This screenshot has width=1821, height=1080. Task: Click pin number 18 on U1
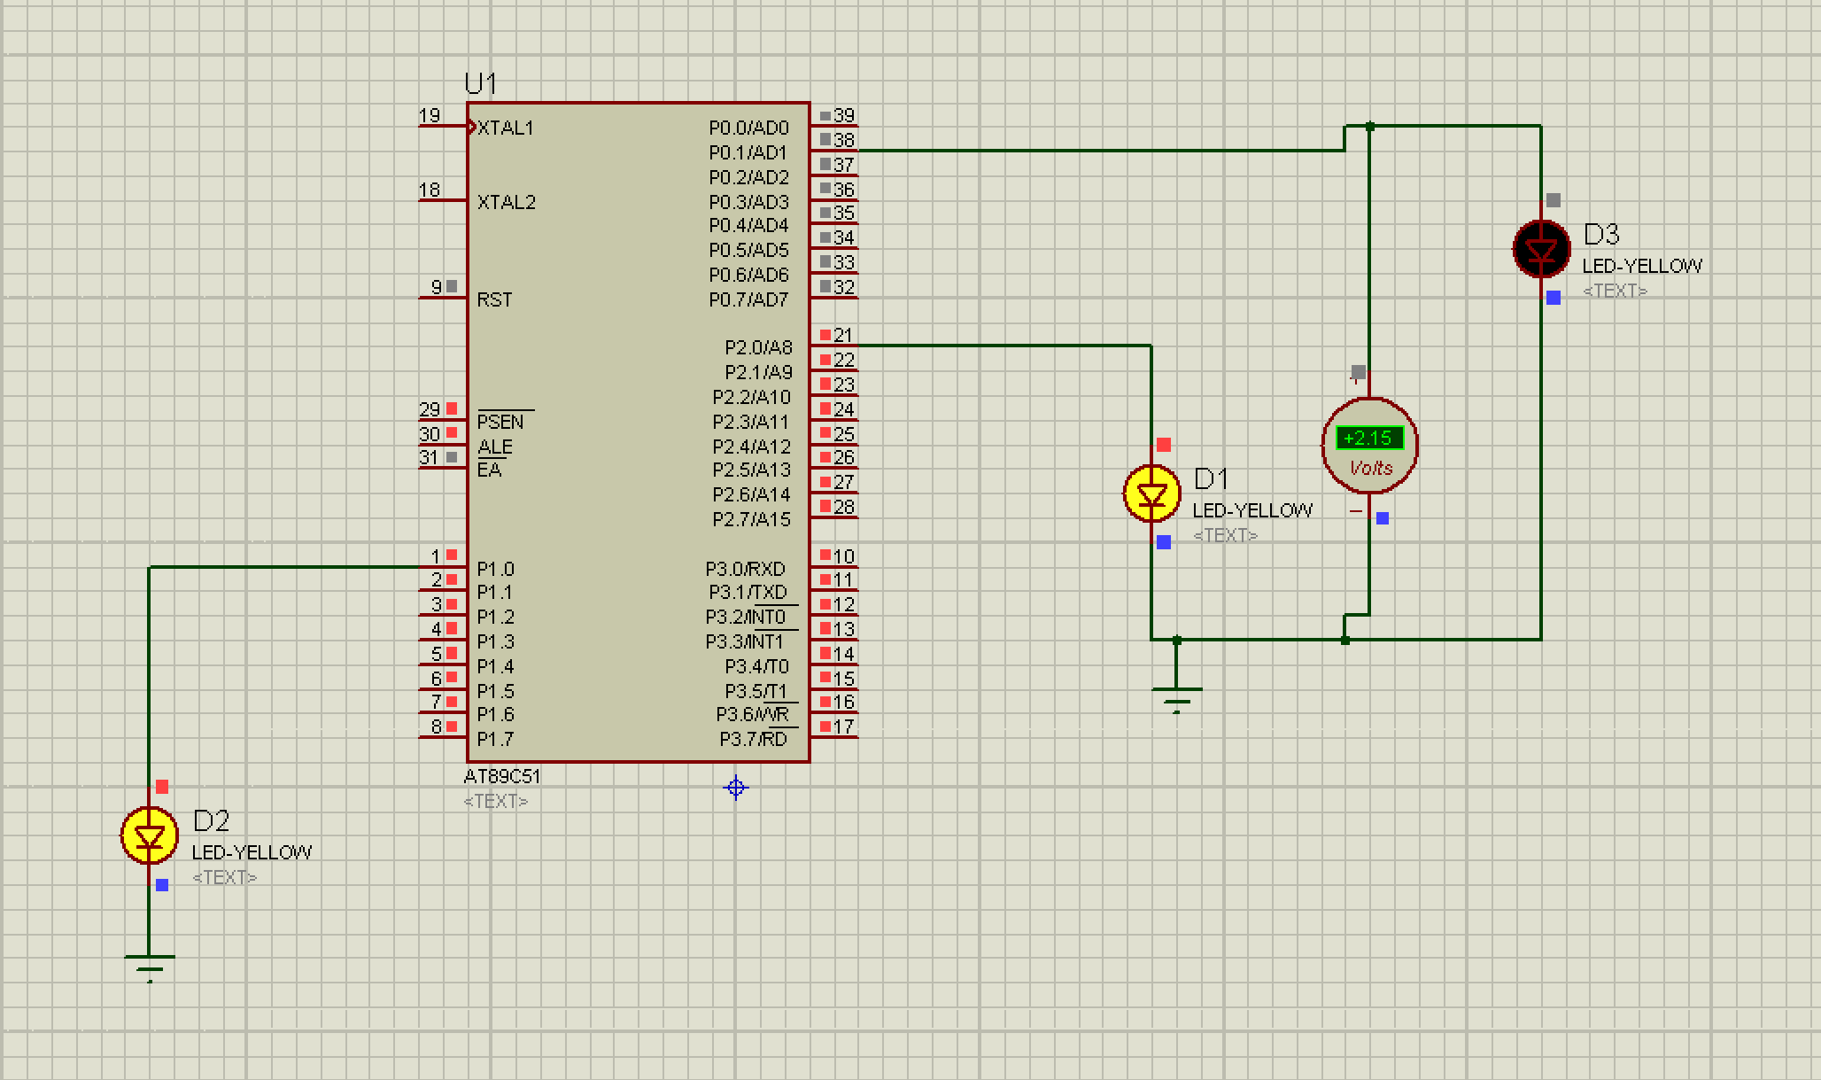(430, 190)
